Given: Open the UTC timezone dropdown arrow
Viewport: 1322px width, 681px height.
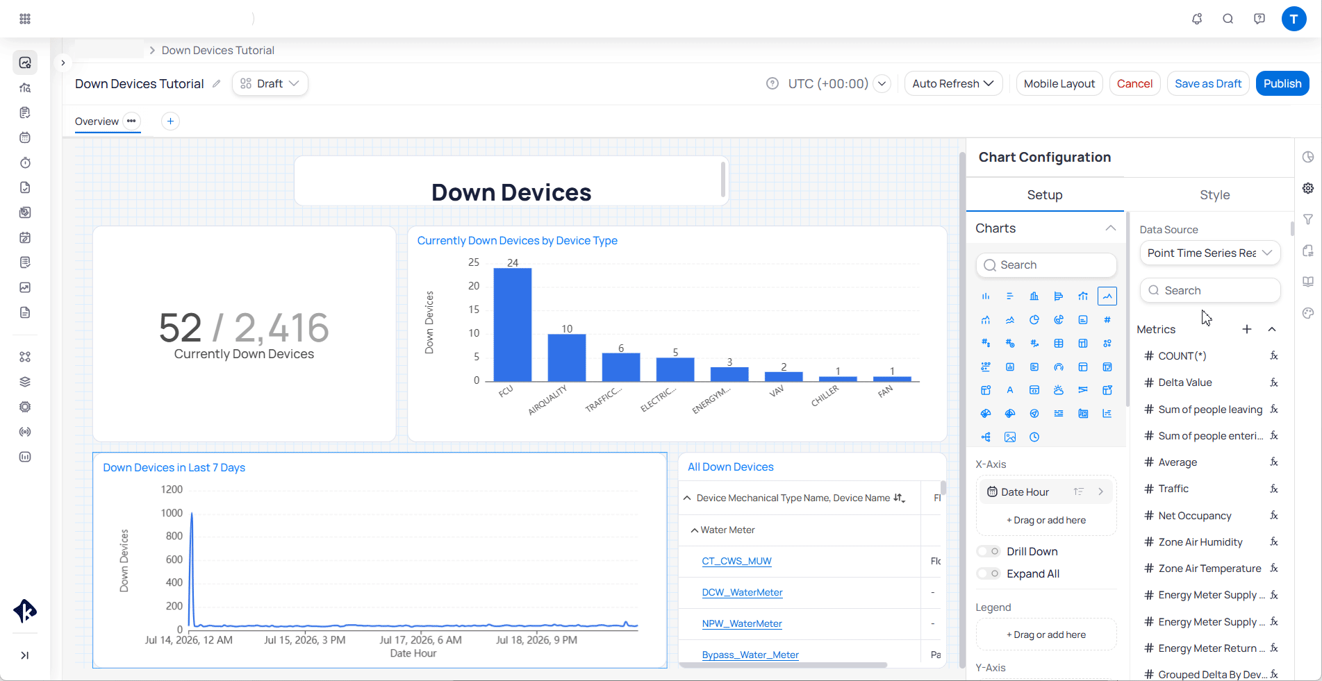Looking at the screenshot, I should (x=882, y=84).
